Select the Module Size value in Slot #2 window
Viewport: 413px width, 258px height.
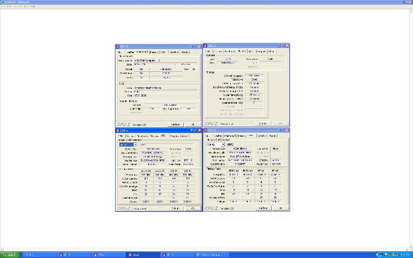coord(240,149)
